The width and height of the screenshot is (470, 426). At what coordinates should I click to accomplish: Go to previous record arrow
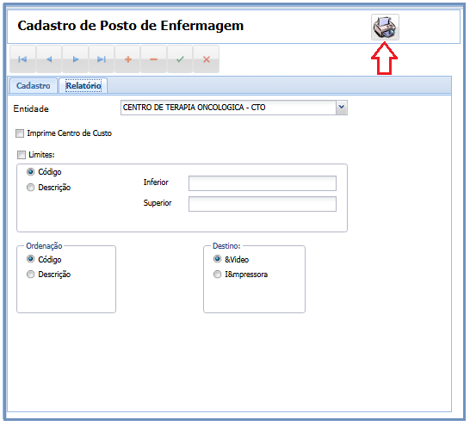click(x=49, y=59)
